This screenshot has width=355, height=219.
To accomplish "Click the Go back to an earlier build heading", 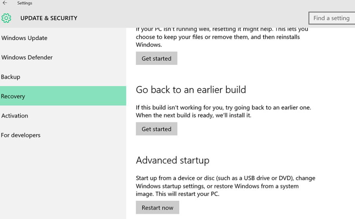I will coord(191,90).
